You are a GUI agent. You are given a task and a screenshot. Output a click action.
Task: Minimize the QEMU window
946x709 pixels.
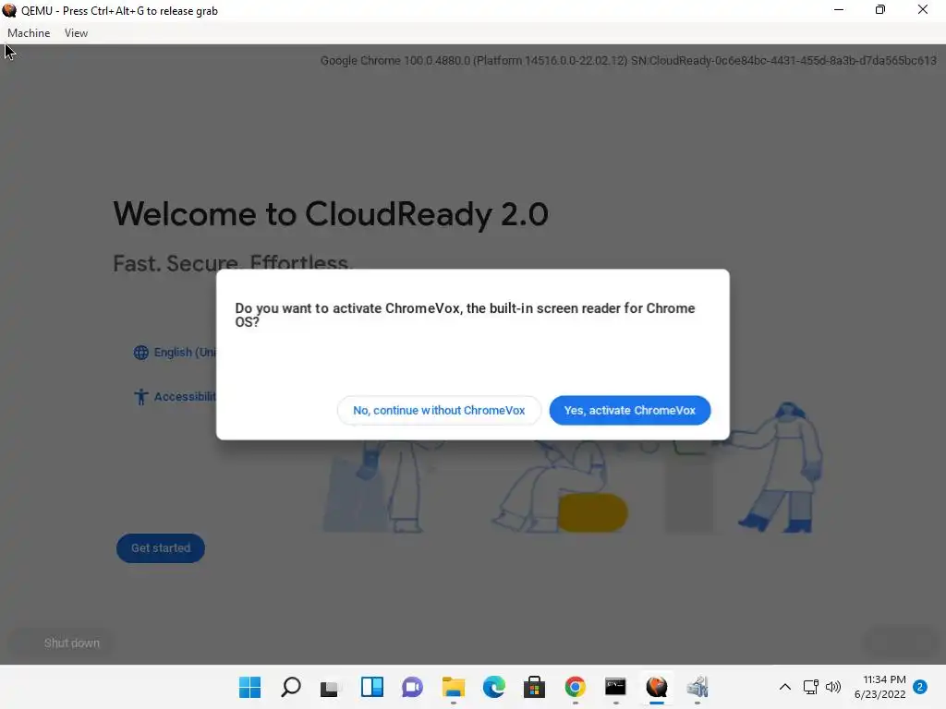tap(839, 9)
